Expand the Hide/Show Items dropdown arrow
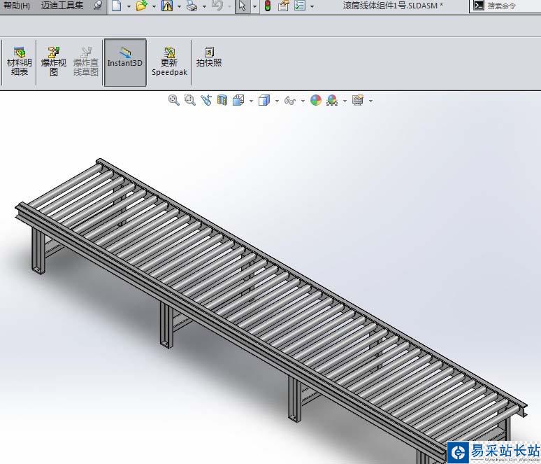 coord(303,101)
